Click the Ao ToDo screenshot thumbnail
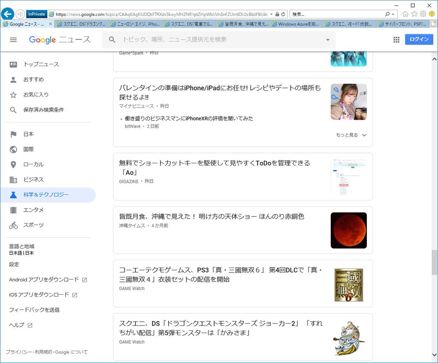This screenshot has height=363, width=438. [349, 177]
